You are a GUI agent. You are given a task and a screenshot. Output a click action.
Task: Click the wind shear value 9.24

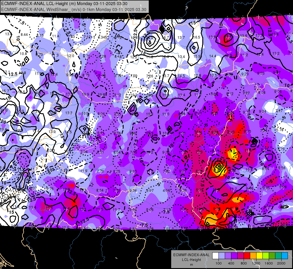(x=262, y=111)
